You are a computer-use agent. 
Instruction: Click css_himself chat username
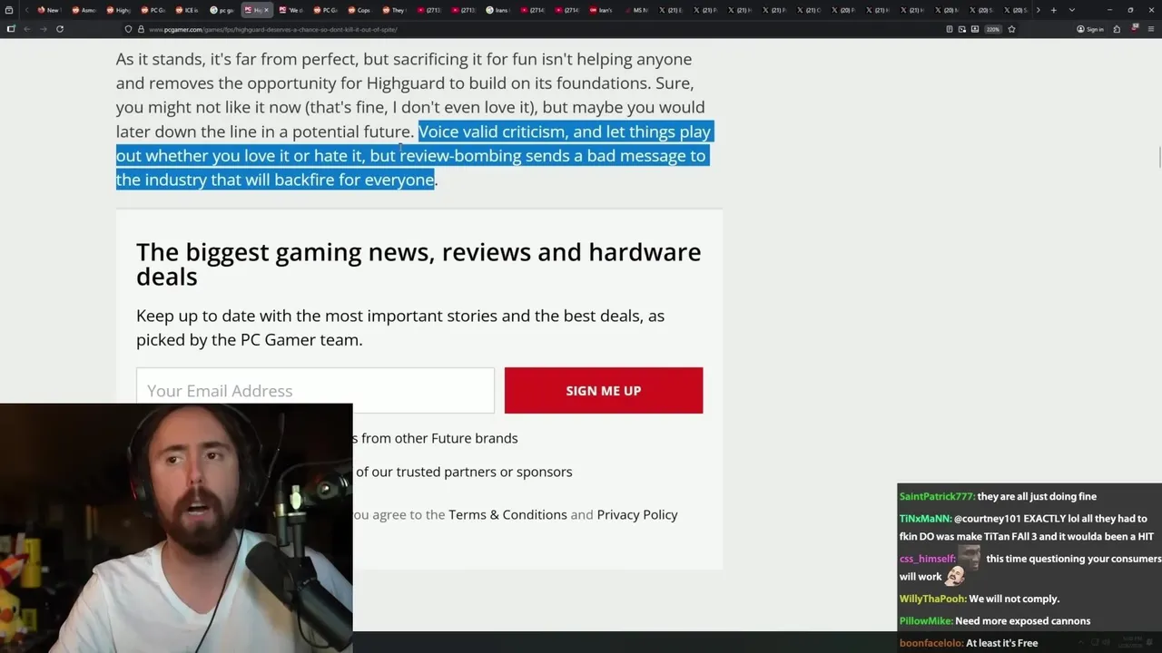927,559
